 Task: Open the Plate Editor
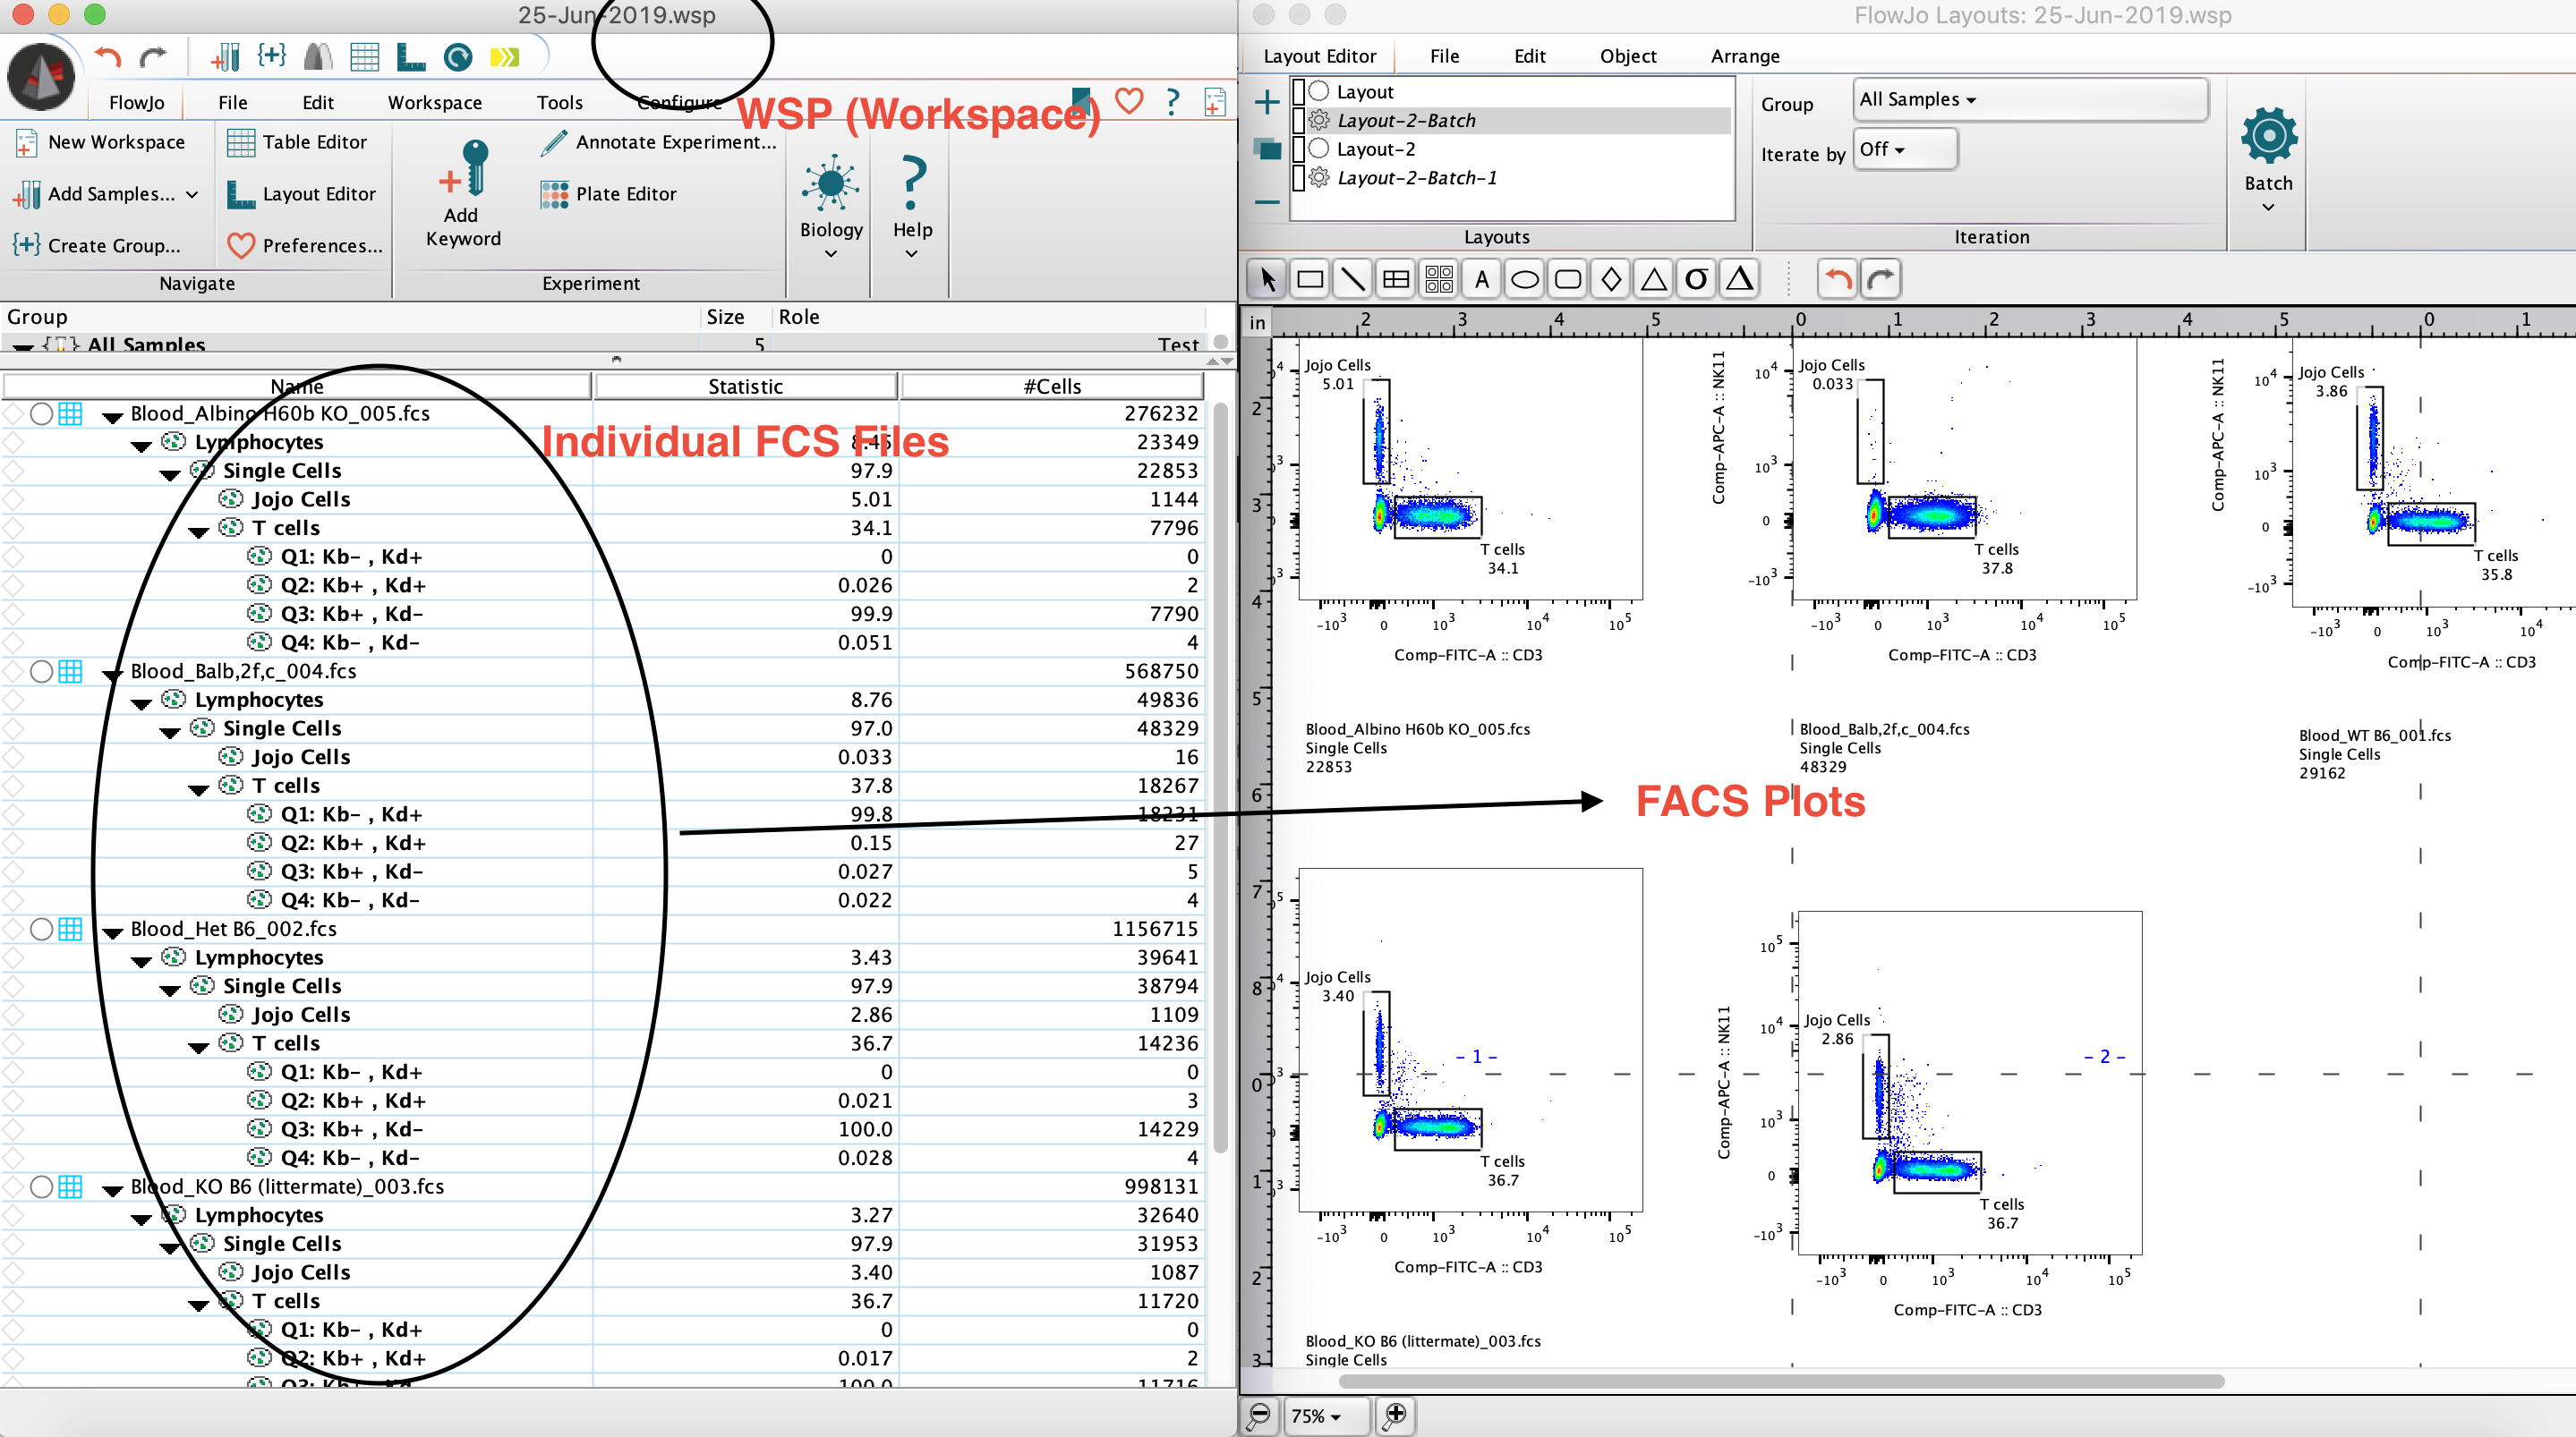608,194
